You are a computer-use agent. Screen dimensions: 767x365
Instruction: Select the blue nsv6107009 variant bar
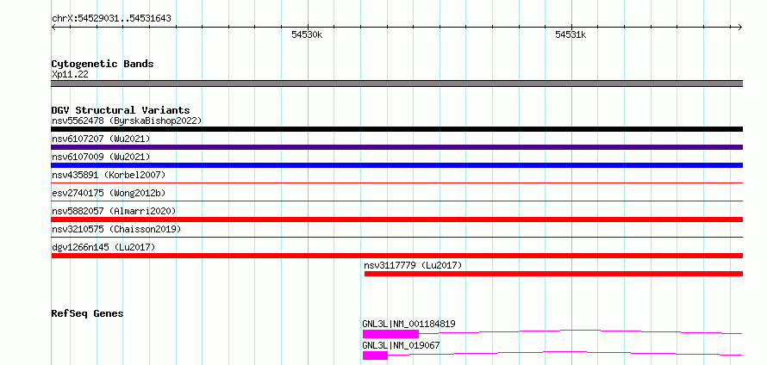396,165
